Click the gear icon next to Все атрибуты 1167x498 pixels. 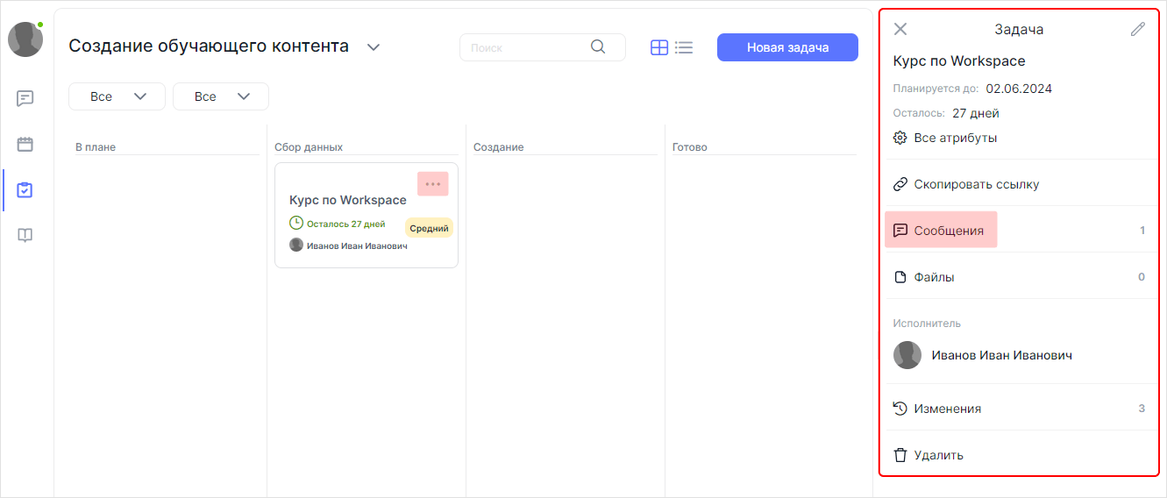click(x=900, y=138)
